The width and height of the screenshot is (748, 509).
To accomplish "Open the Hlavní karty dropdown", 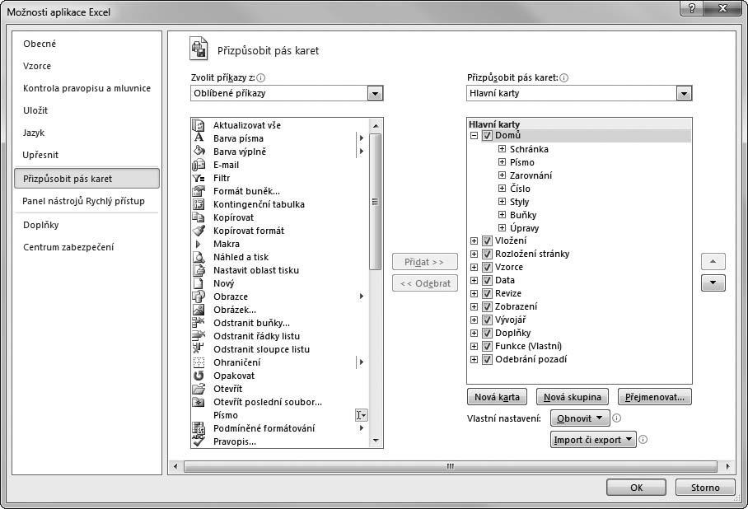I will click(x=684, y=94).
